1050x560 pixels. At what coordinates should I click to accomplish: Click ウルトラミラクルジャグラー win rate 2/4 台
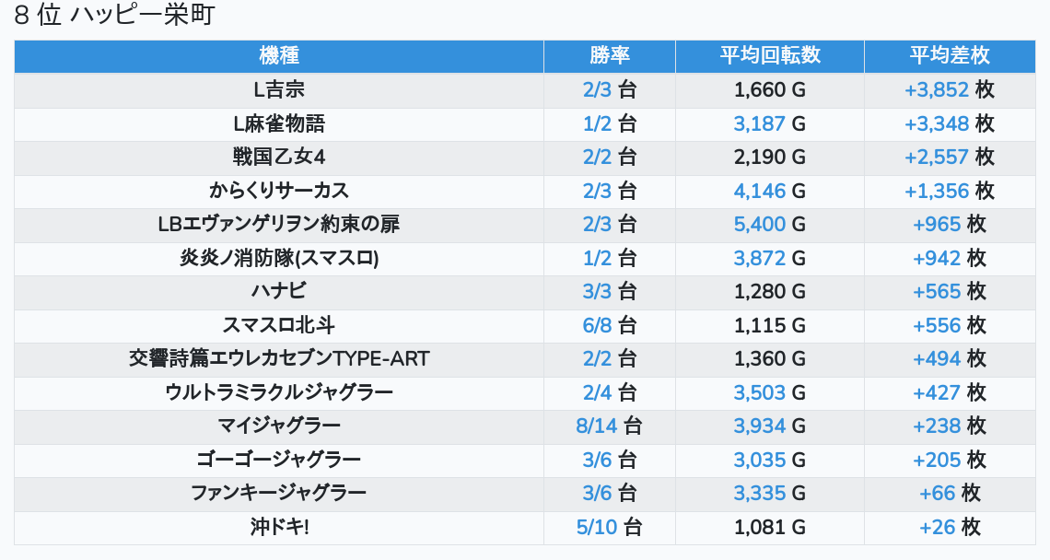click(610, 391)
